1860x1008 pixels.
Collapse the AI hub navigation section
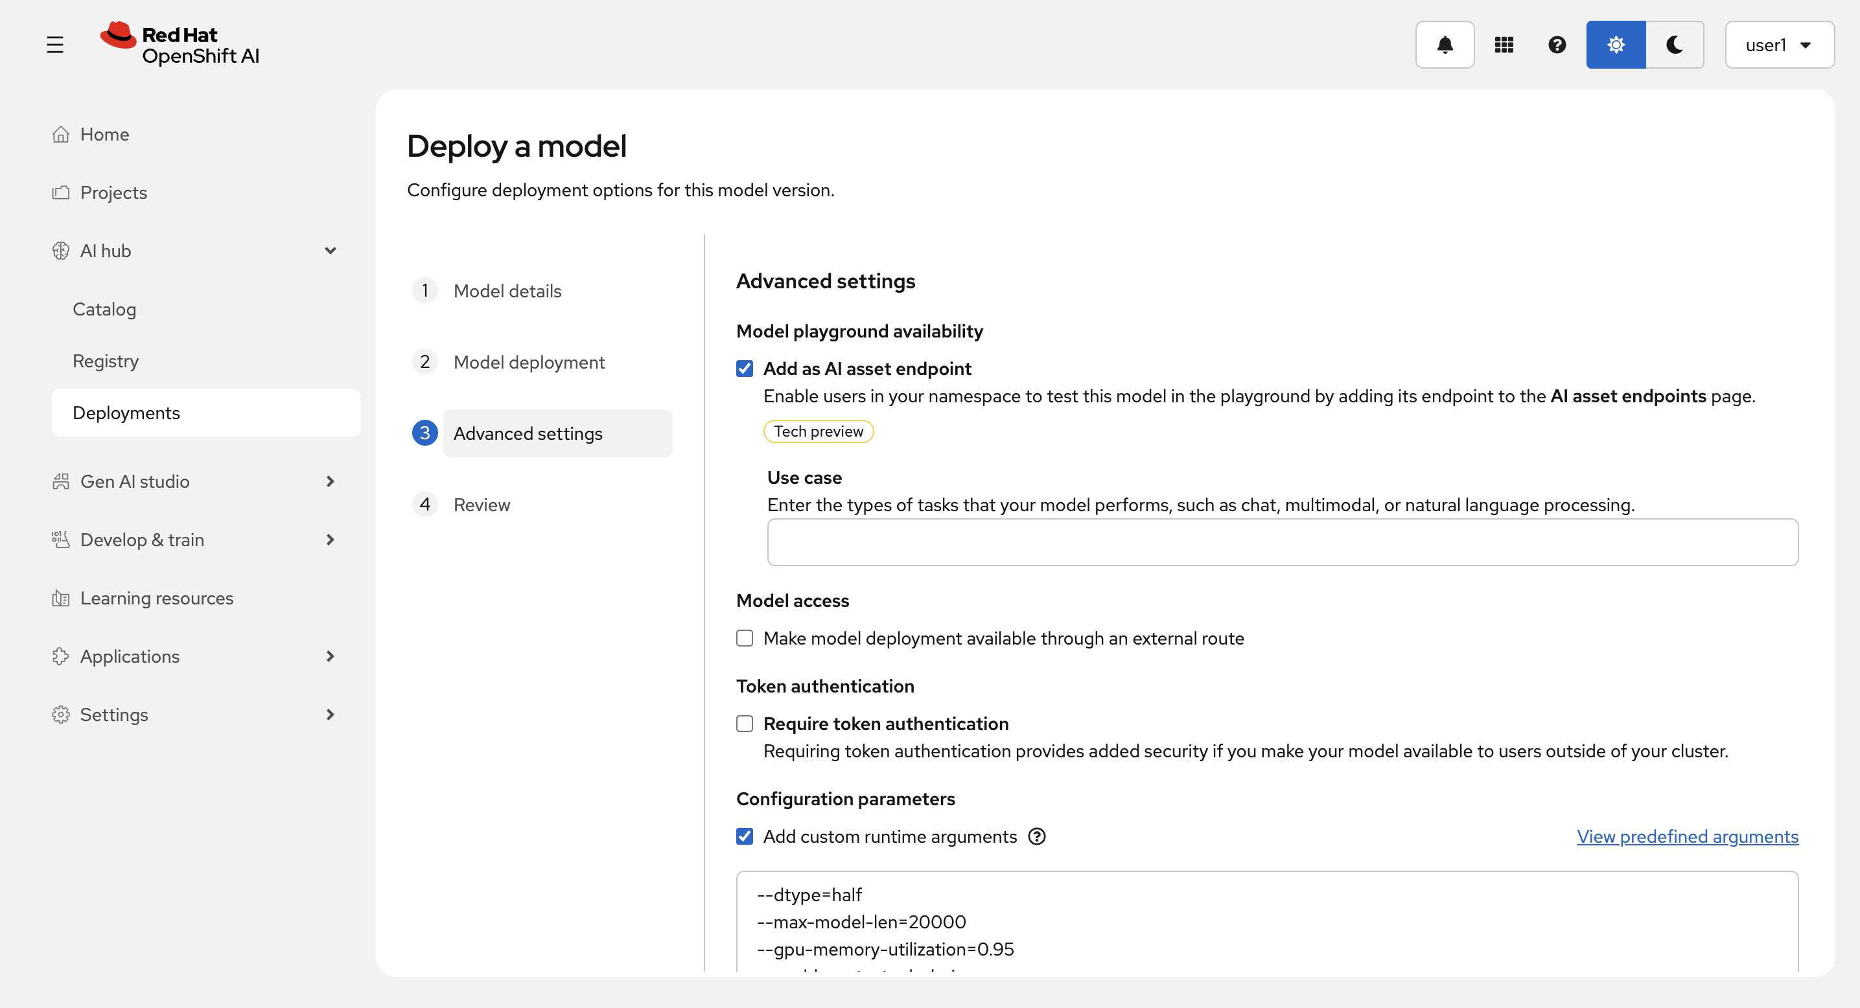click(x=330, y=251)
